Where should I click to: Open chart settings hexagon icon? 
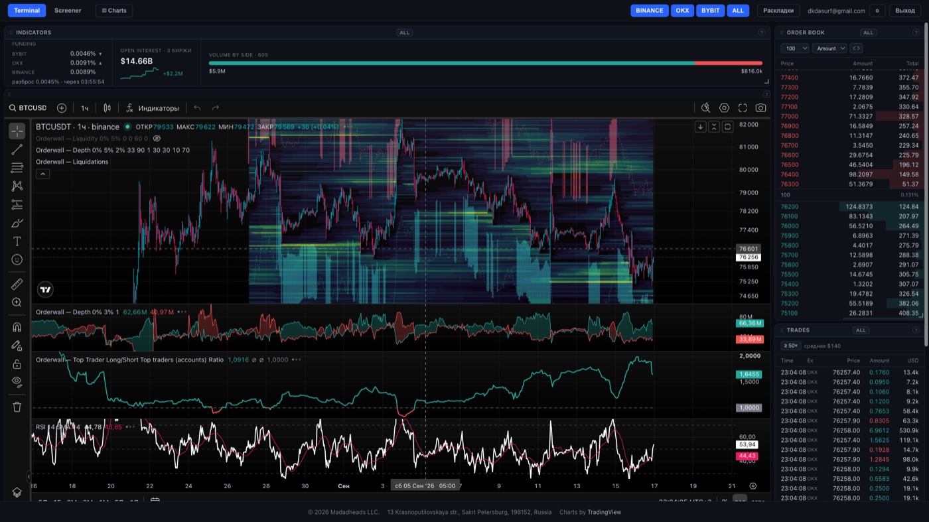point(724,108)
